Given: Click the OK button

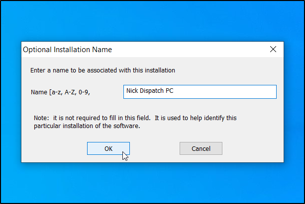Looking at the screenshot, I should point(108,148).
